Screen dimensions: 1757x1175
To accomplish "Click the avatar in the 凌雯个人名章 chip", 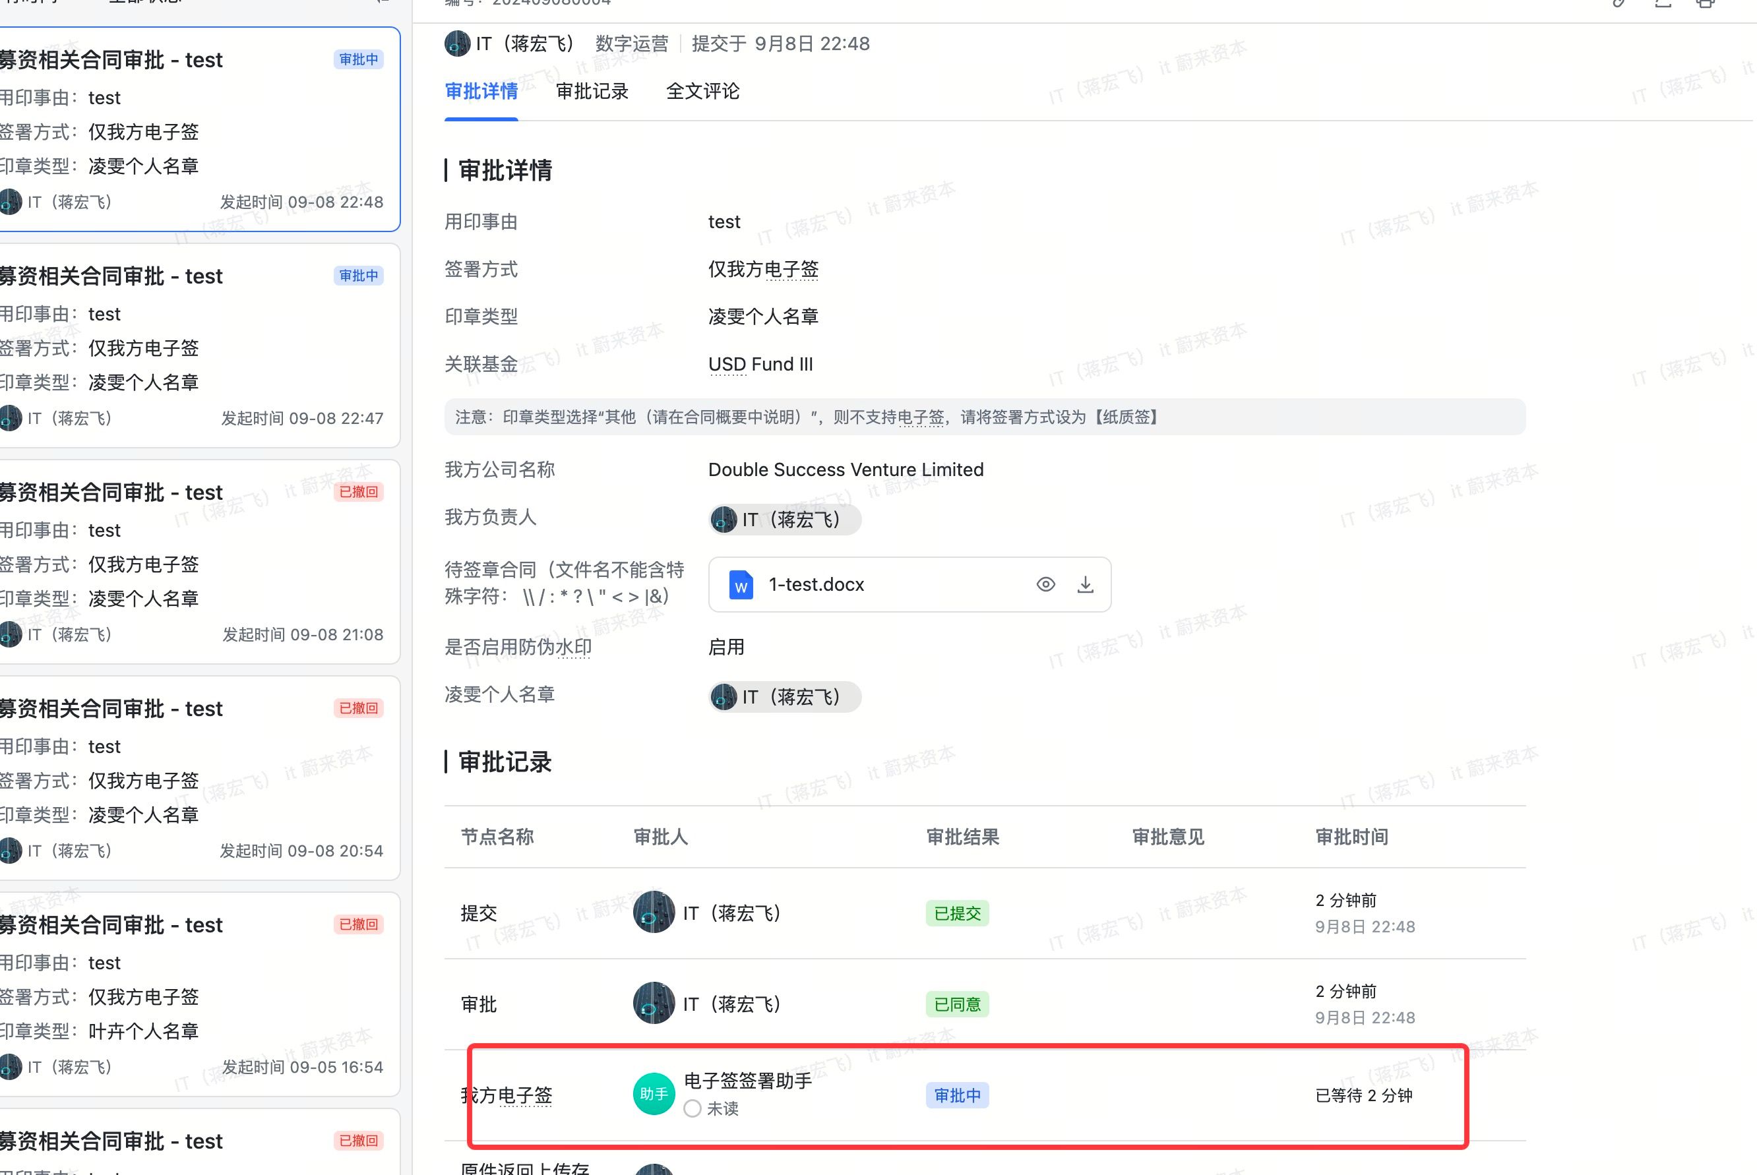I will [x=724, y=697].
